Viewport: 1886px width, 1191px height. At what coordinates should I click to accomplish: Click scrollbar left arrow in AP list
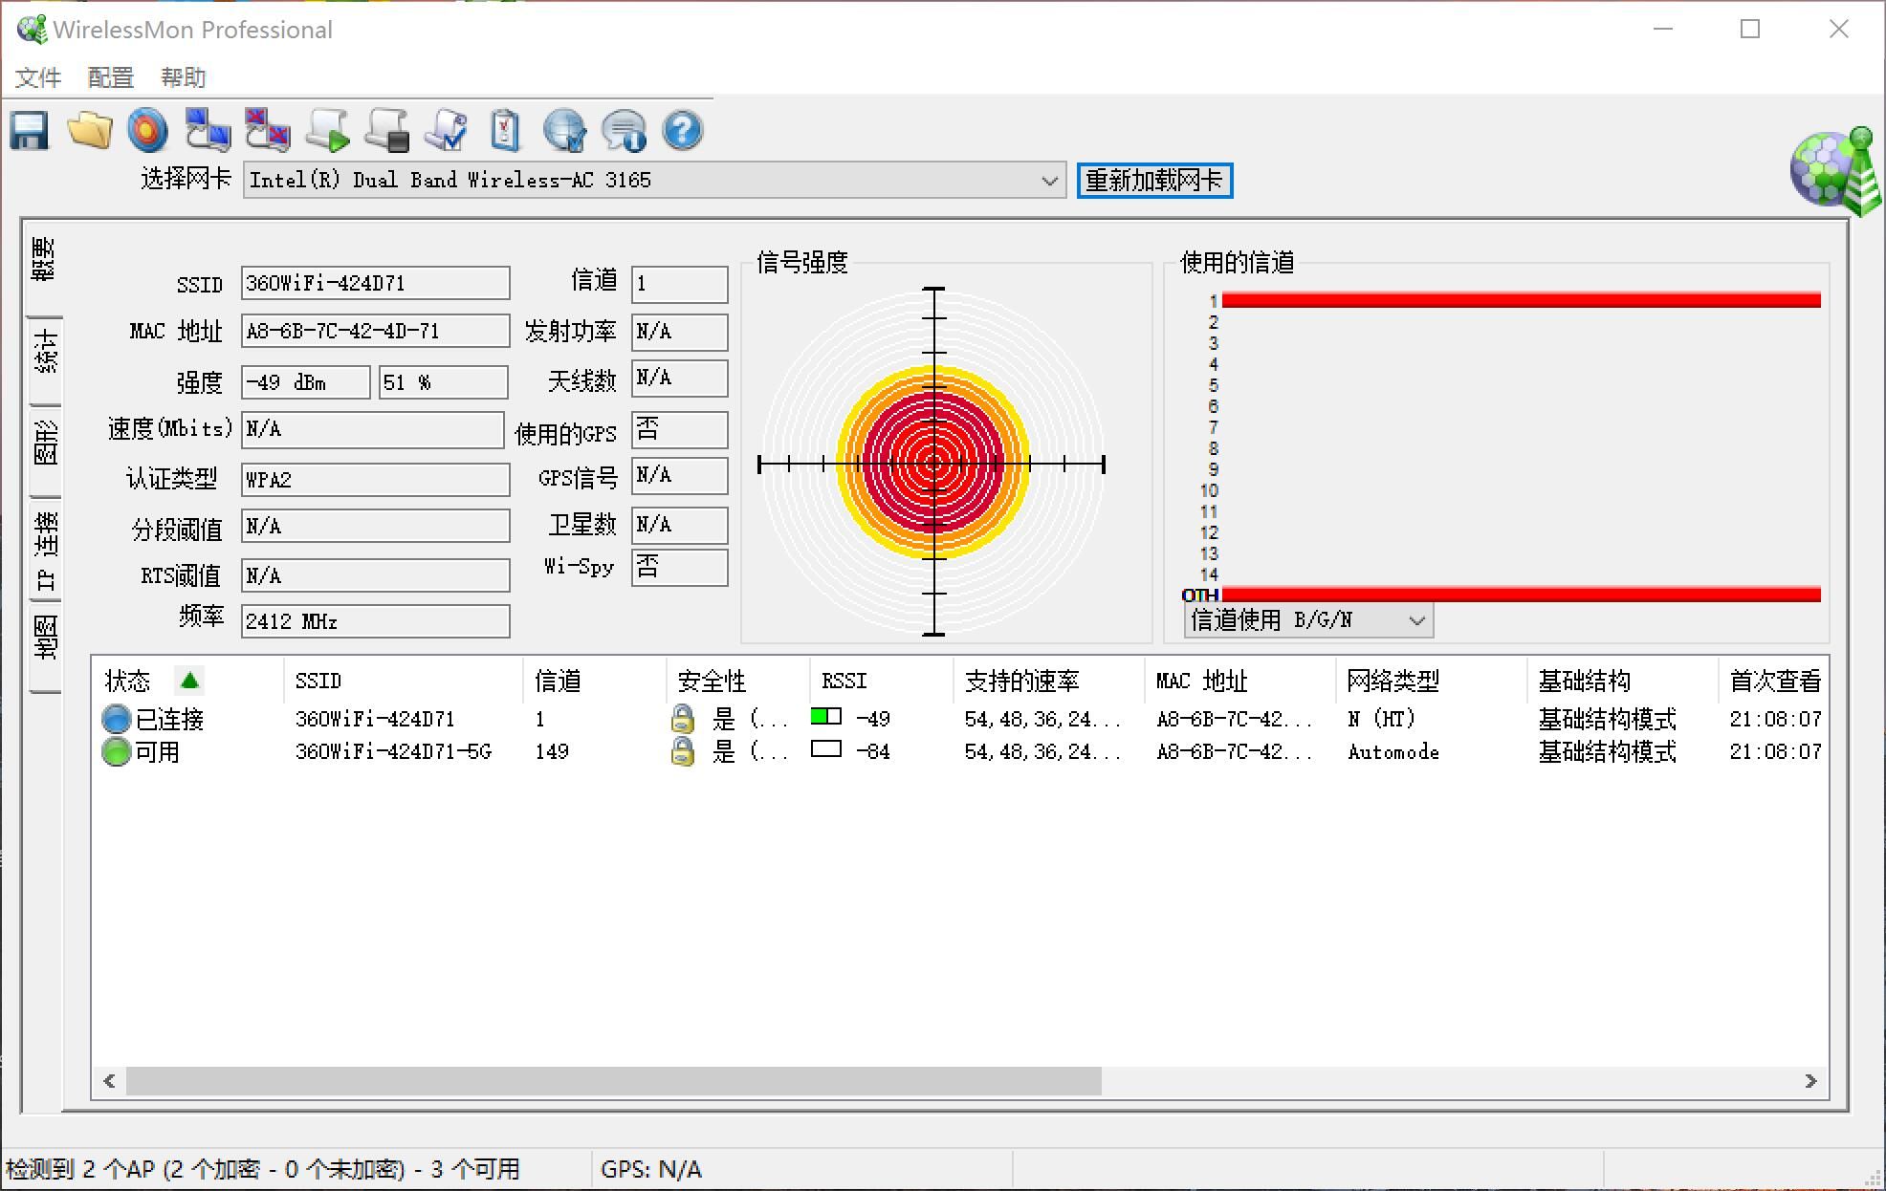[x=109, y=1081]
